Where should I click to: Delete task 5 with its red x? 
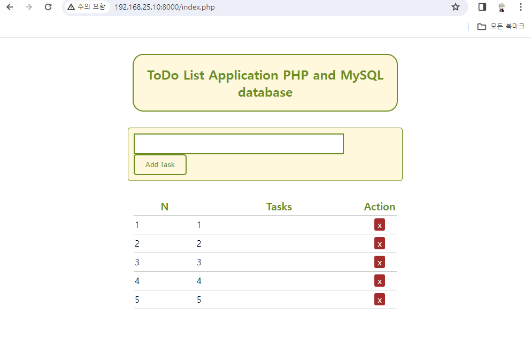tap(380, 299)
